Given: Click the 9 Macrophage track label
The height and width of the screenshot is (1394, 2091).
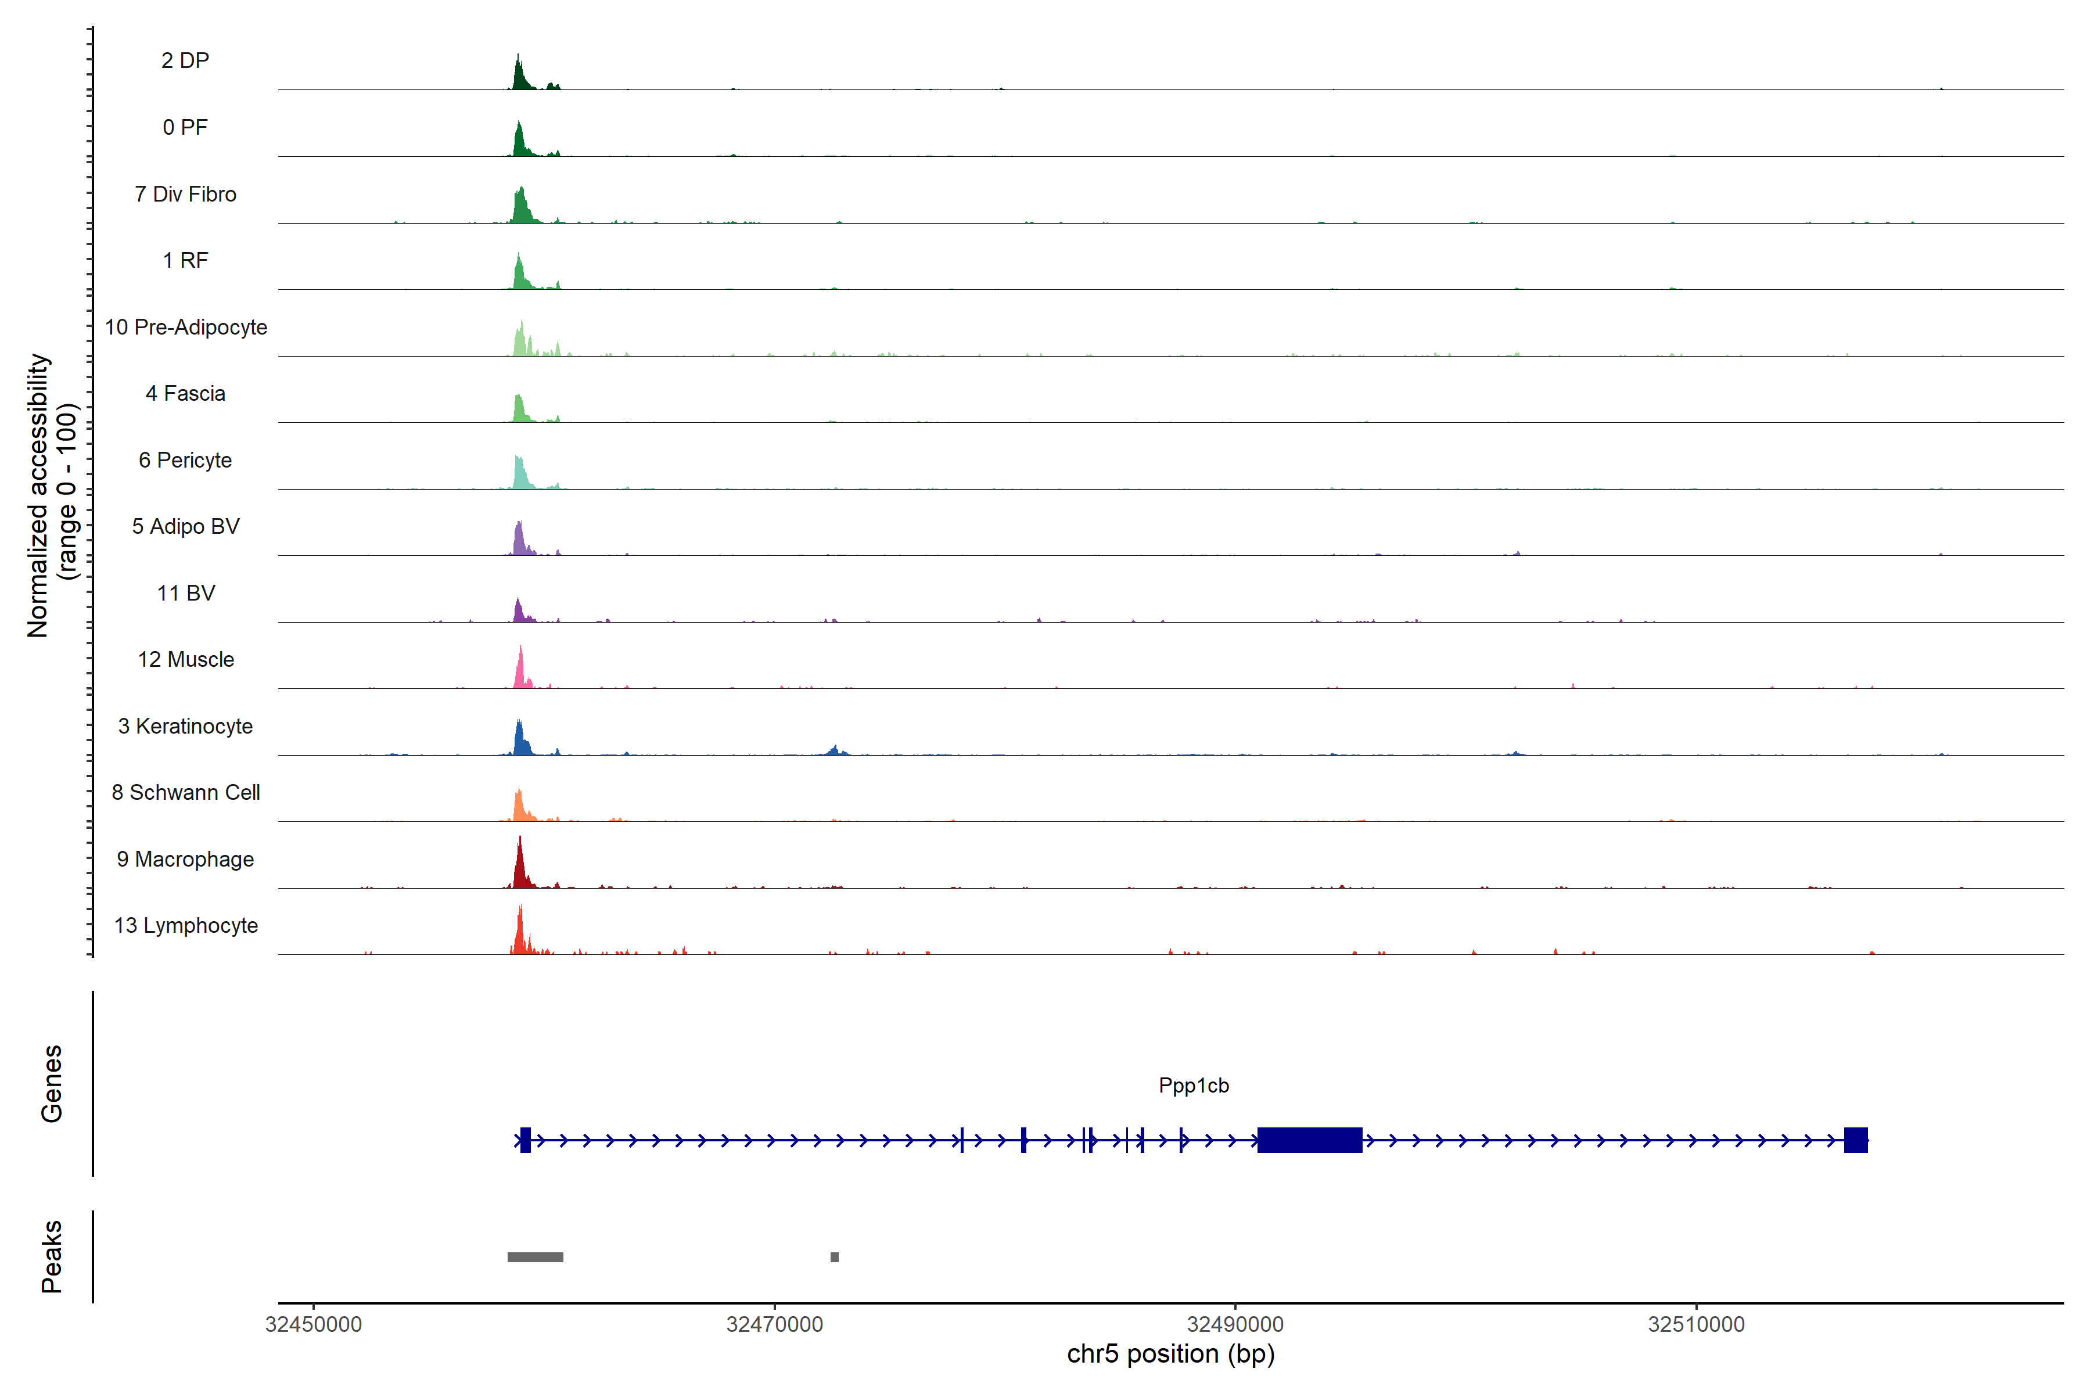Looking at the screenshot, I should pyautogui.click(x=185, y=859).
